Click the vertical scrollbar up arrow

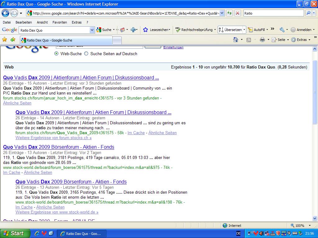pyautogui.click(x=315, y=49)
